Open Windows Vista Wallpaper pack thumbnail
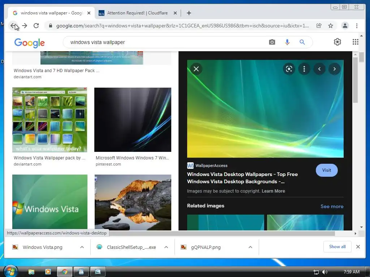Viewport: 370px width, 277px height. 50,120
